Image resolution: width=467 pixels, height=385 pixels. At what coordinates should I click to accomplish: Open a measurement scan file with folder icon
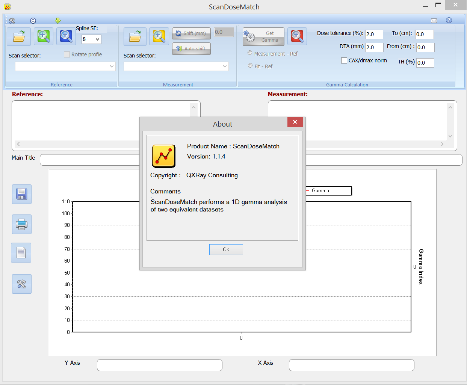tap(135, 36)
